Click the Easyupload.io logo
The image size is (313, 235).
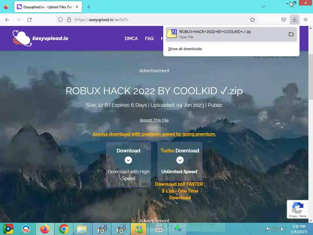coord(40,38)
